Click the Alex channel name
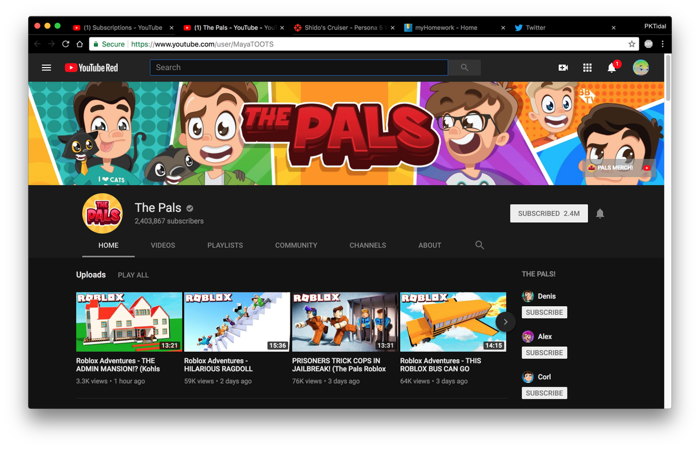 [545, 336]
